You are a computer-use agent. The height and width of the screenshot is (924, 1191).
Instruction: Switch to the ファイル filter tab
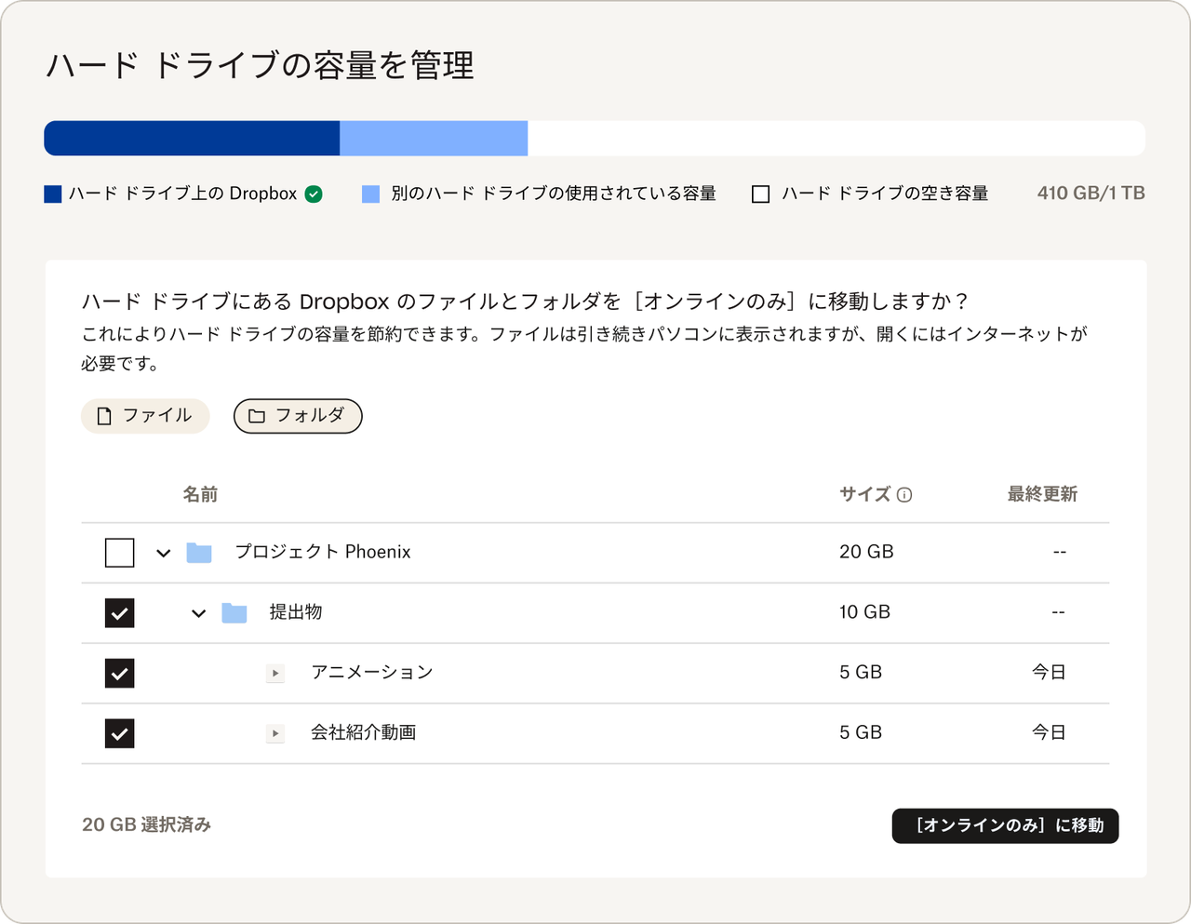[x=145, y=416]
